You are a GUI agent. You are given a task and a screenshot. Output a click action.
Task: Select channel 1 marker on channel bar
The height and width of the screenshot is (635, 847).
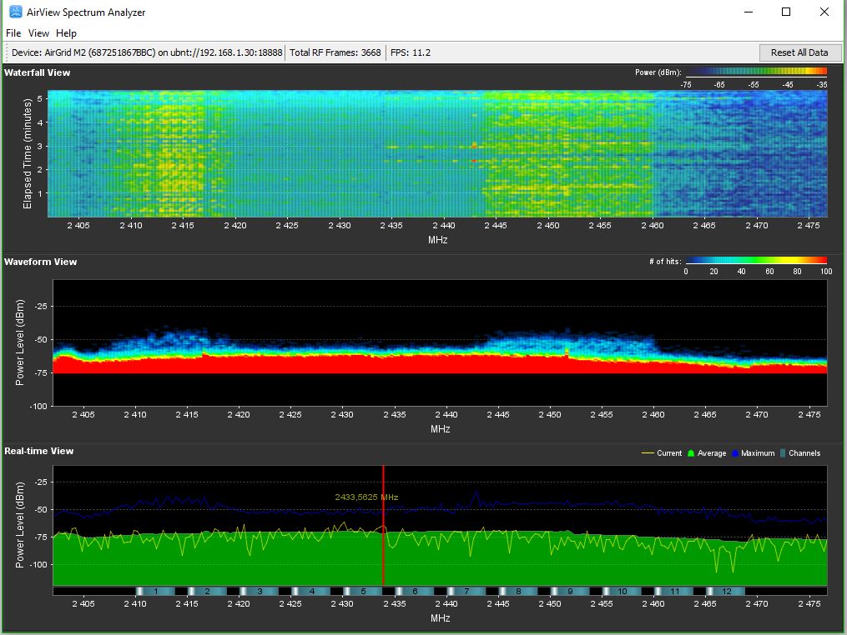[155, 591]
